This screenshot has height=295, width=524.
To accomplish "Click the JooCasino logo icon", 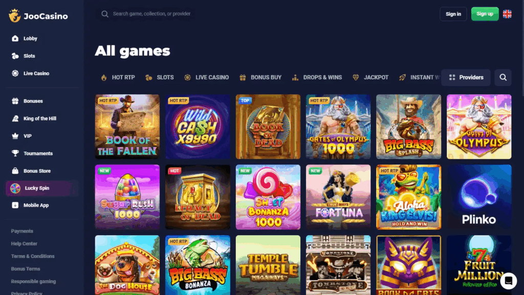I will tap(15, 16).
